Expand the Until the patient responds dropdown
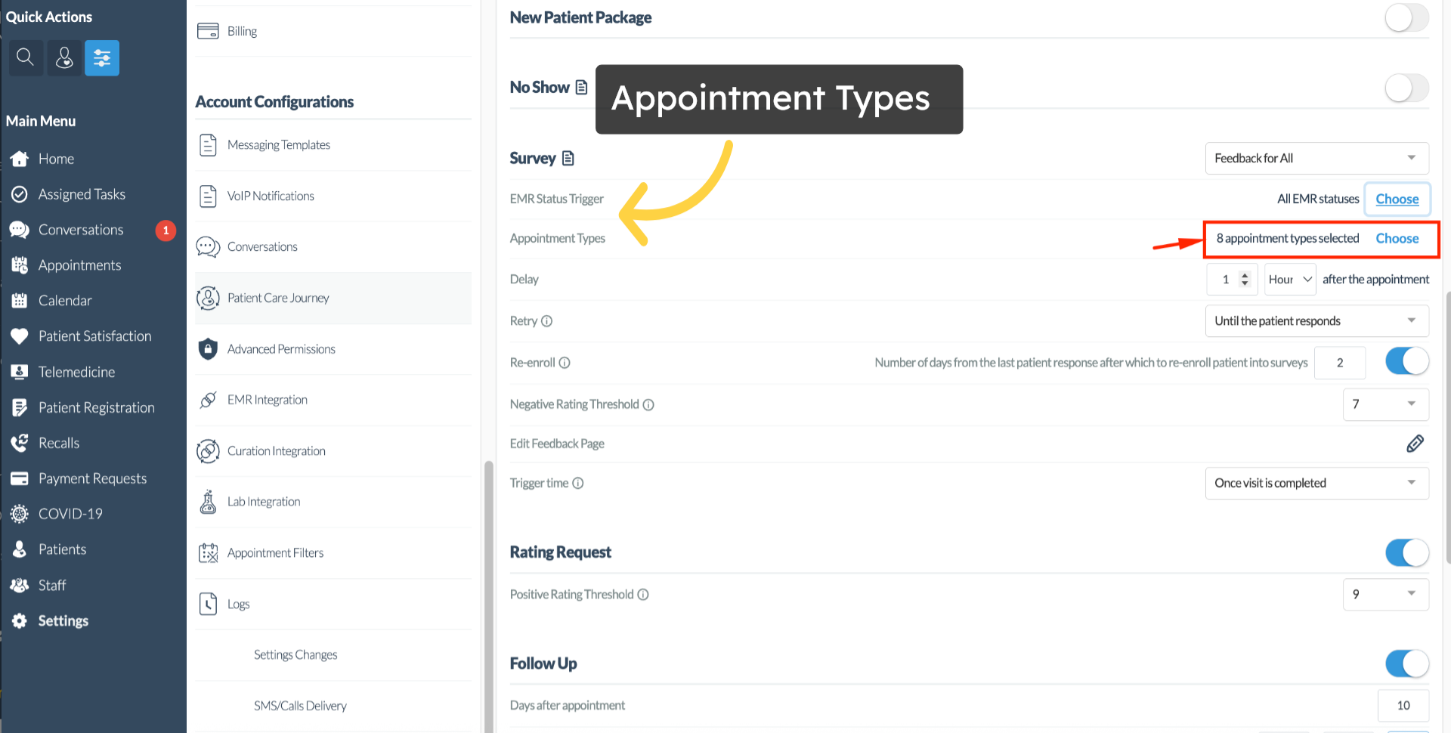The height and width of the screenshot is (733, 1451). coord(1316,320)
